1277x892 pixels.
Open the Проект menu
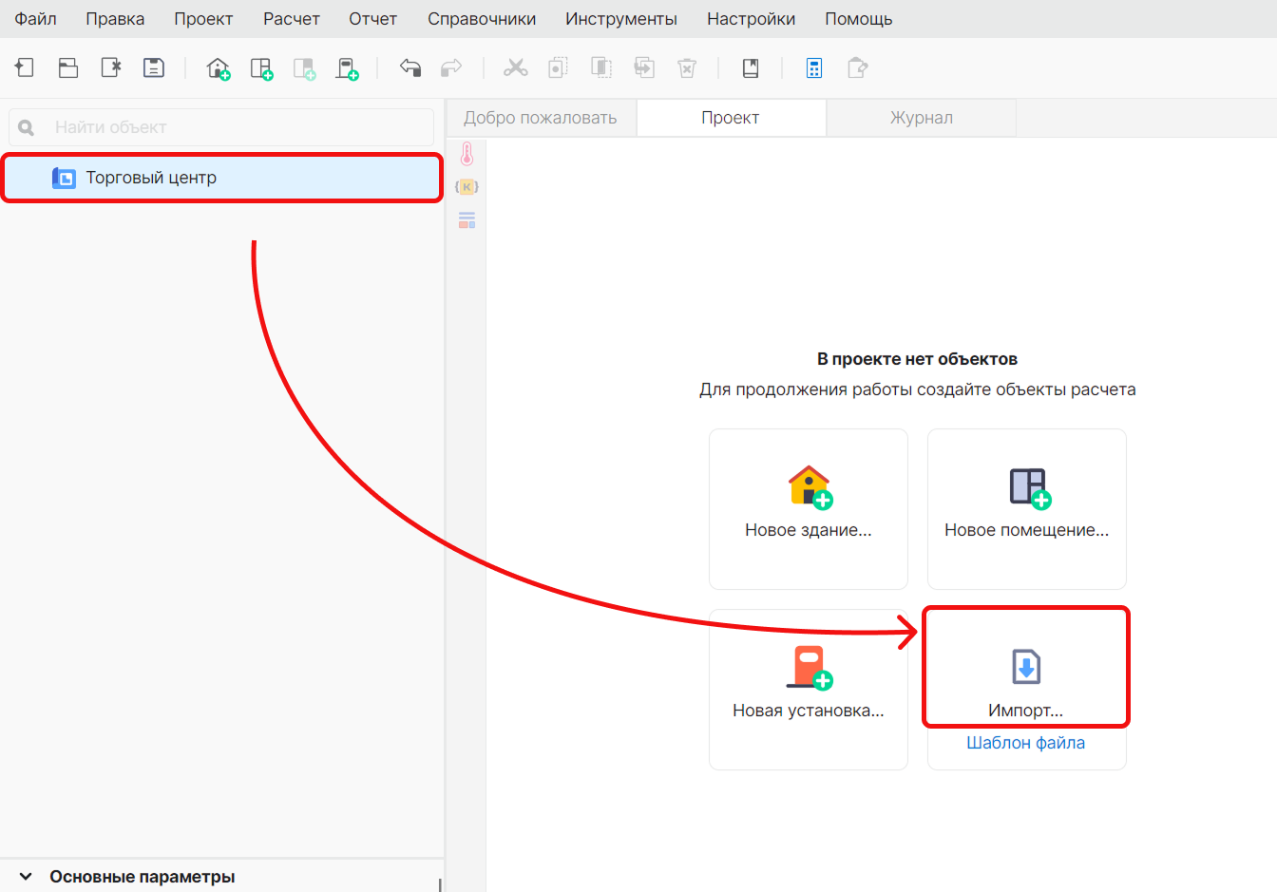click(x=203, y=19)
